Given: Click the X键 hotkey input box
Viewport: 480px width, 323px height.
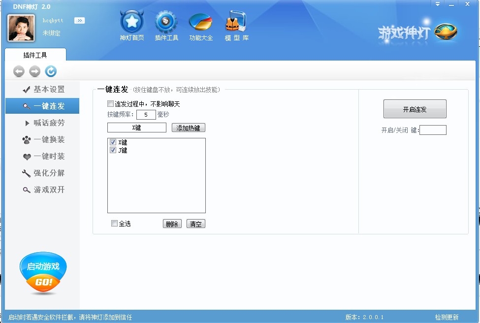Looking at the screenshot, I should click(136, 128).
